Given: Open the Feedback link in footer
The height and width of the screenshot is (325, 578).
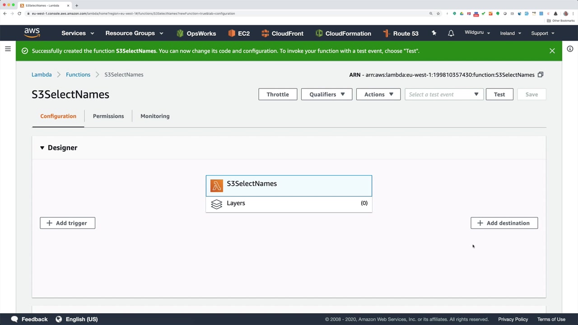Looking at the screenshot, I should pos(29,319).
